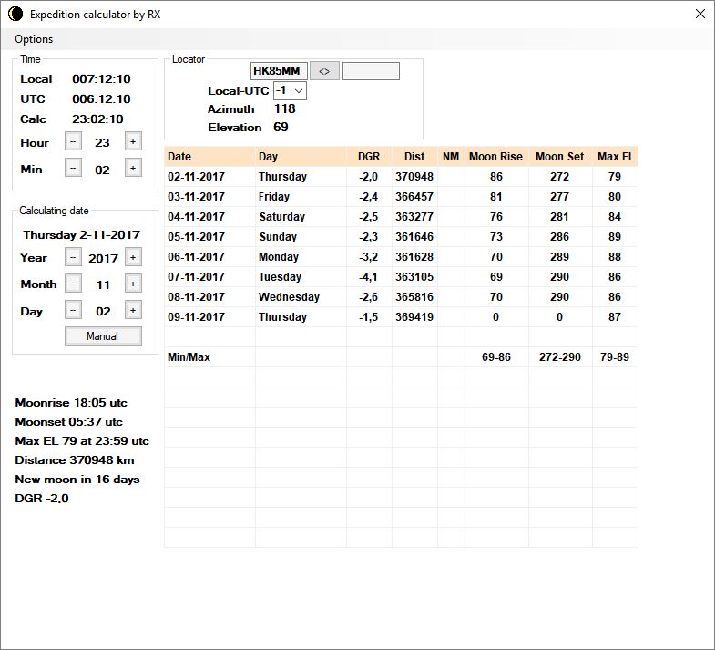
Task: Reduce the Month using the minus button
Action: click(x=74, y=284)
